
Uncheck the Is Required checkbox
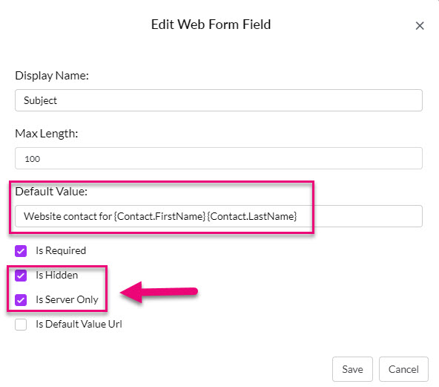(x=21, y=251)
